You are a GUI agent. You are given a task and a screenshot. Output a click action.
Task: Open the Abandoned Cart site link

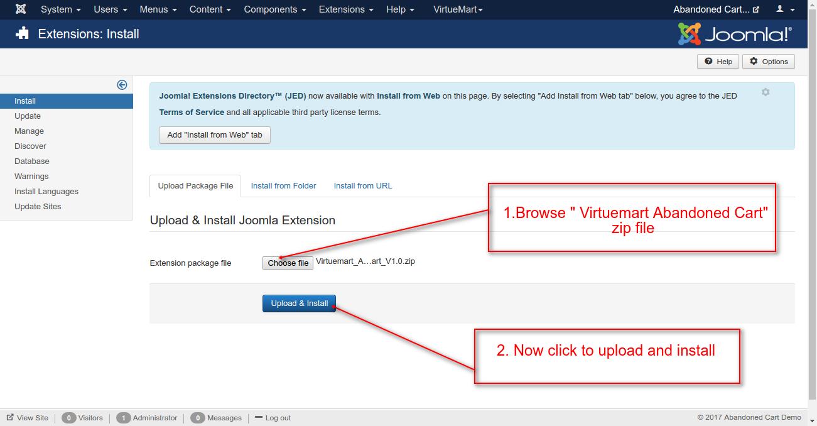(x=717, y=9)
